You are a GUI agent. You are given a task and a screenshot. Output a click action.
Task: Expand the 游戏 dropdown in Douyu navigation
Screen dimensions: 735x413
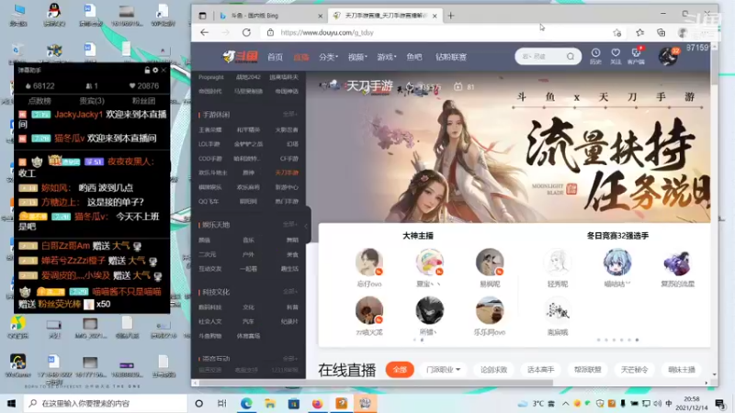click(386, 57)
